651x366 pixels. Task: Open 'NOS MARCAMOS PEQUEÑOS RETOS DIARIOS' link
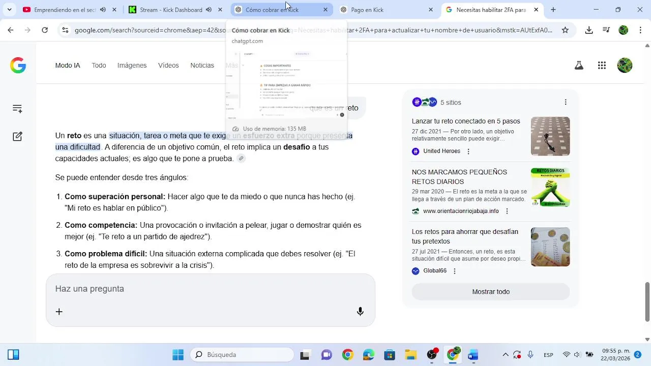[459, 177]
